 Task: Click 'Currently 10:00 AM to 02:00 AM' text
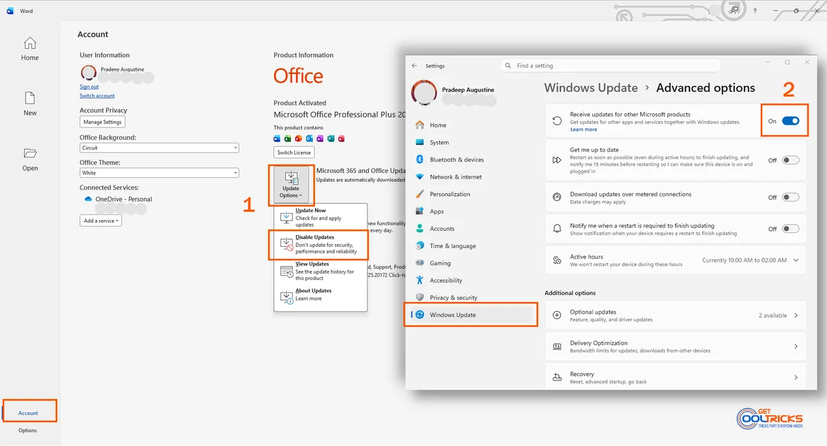pyautogui.click(x=744, y=260)
